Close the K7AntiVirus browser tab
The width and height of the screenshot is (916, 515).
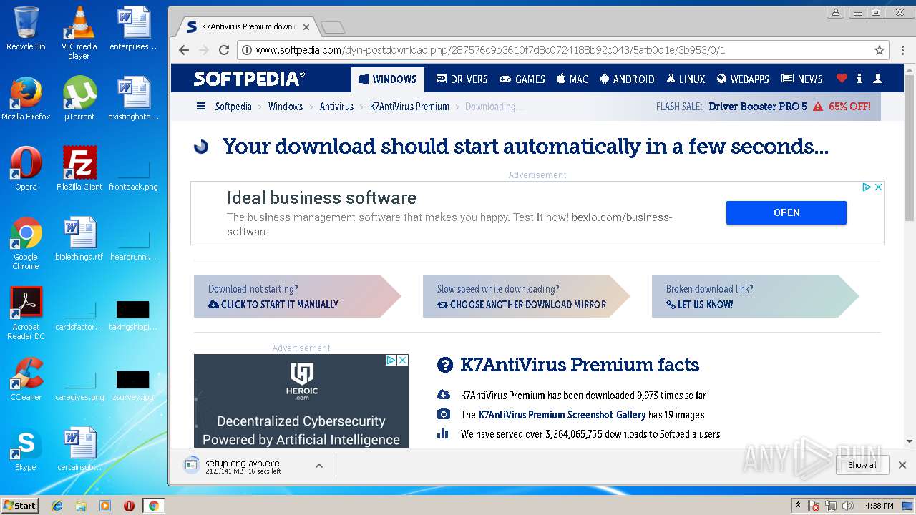pos(306,27)
